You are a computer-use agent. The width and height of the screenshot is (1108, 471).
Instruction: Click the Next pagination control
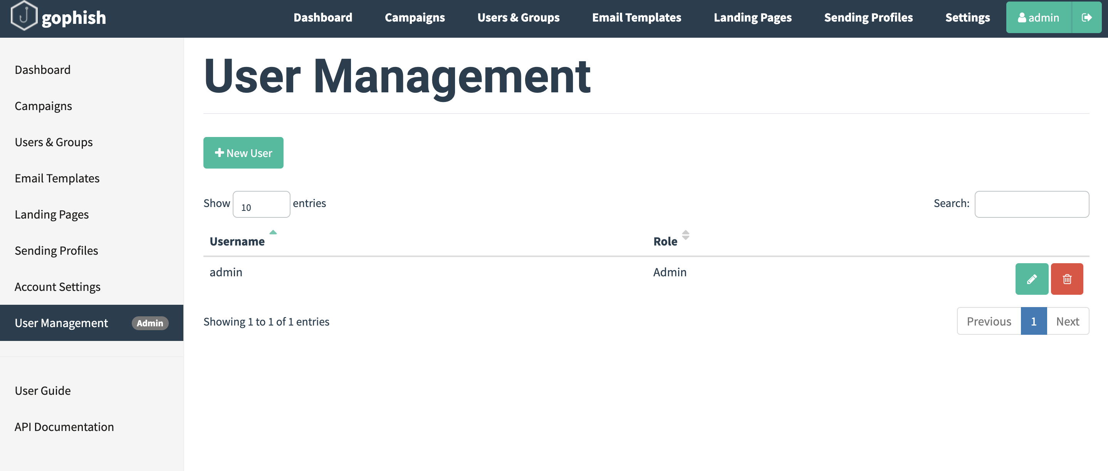click(x=1068, y=321)
